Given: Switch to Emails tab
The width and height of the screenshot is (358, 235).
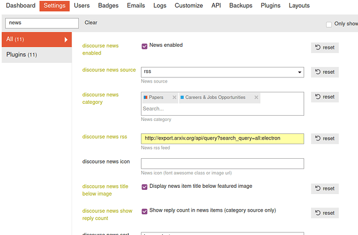Looking at the screenshot, I should point(136,6).
